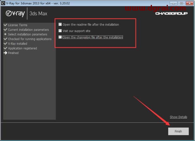Click the Chaos Group logo

pos(171,13)
